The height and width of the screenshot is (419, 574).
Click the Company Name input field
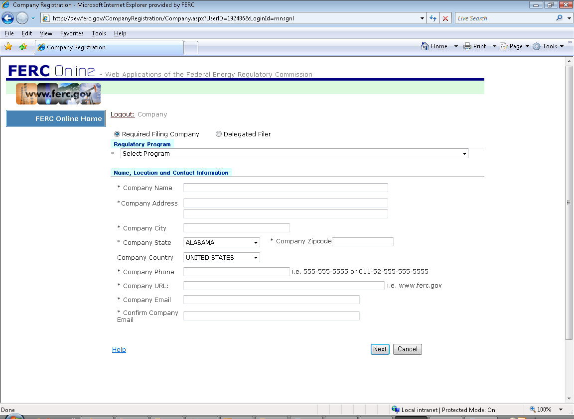point(286,188)
